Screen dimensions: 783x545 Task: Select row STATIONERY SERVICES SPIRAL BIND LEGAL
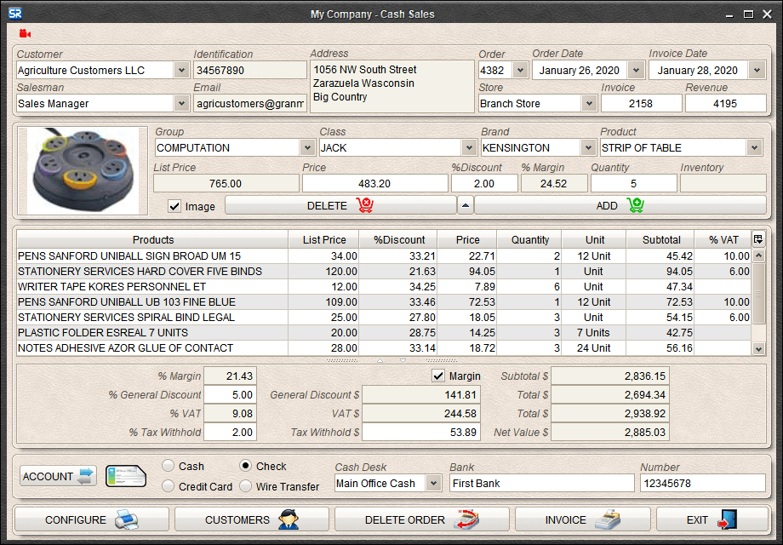pyautogui.click(x=384, y=318)
